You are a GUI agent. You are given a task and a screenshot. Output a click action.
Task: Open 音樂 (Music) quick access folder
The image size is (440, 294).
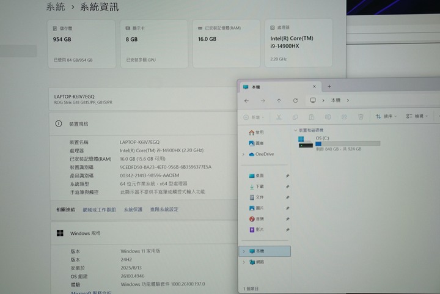[x=256, y=219]
